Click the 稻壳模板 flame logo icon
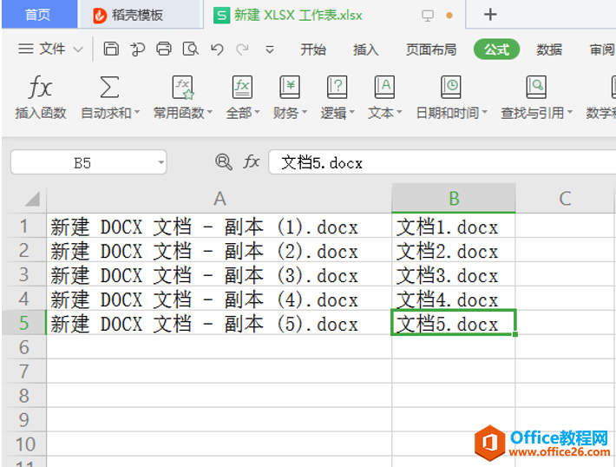The height and width of the screenshot is (467, 616). [x=100, y=16]
